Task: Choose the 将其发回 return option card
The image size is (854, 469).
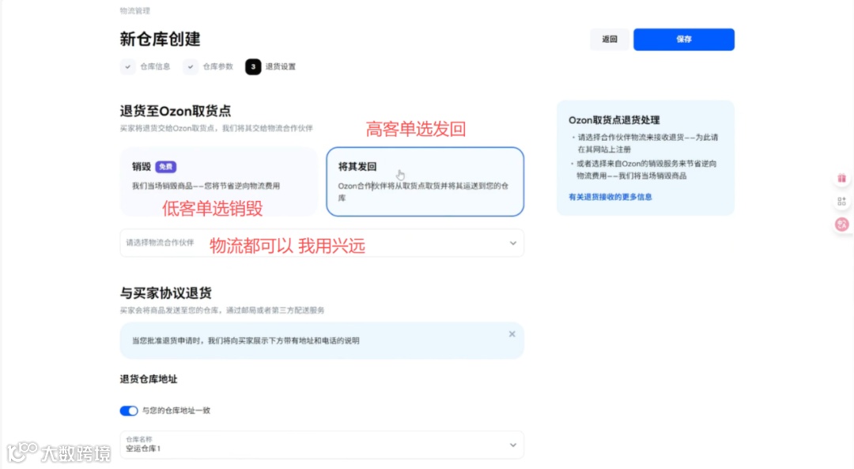Action: (x=425, y=181)
